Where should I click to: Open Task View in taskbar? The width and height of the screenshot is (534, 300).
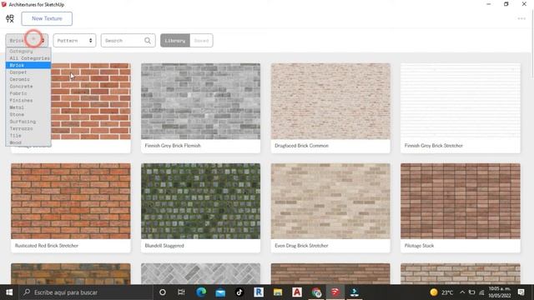[x=181, y=292]
